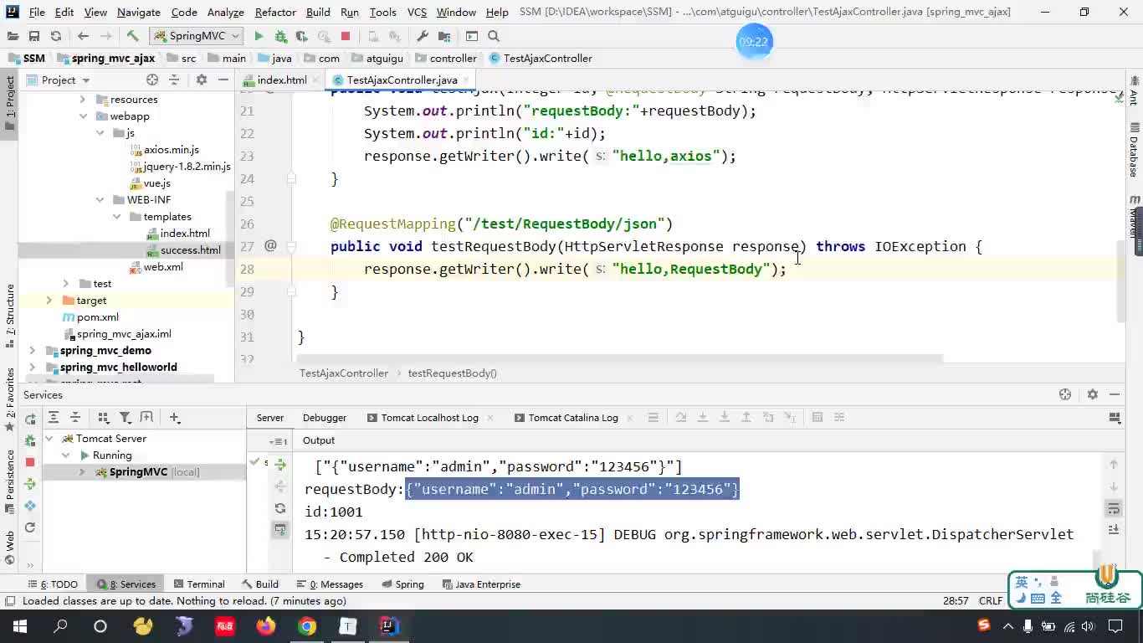Expand all in Services tree
Viewport: 1143px width, 643px height.
click(x=54, y=417)
